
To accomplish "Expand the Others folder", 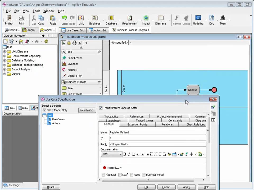I will [x=4, y=74].
